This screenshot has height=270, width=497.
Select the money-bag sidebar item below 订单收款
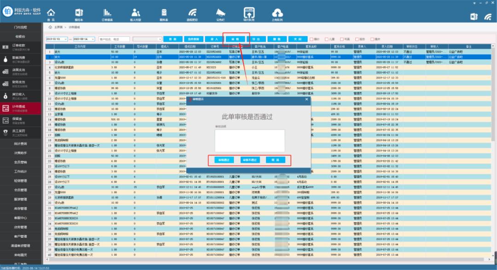(21, 60)
